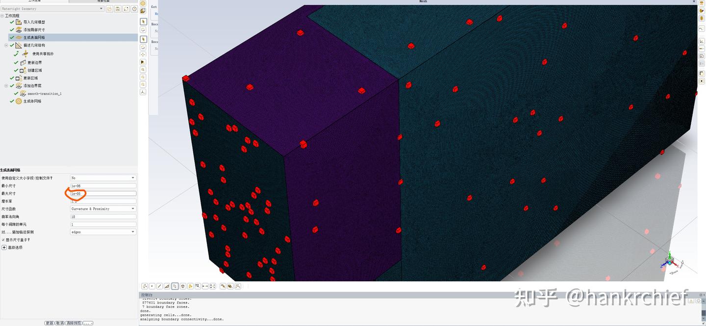
Task: Select the 更新区域 workflow task
Action: pyautogui.click(x=30, y=78)
